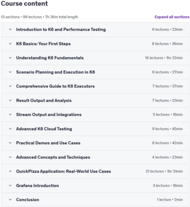Expand Advanced K6 Cloud Testing chevron
This screenshot has height=207, width=190.
[x=10, y=129]
